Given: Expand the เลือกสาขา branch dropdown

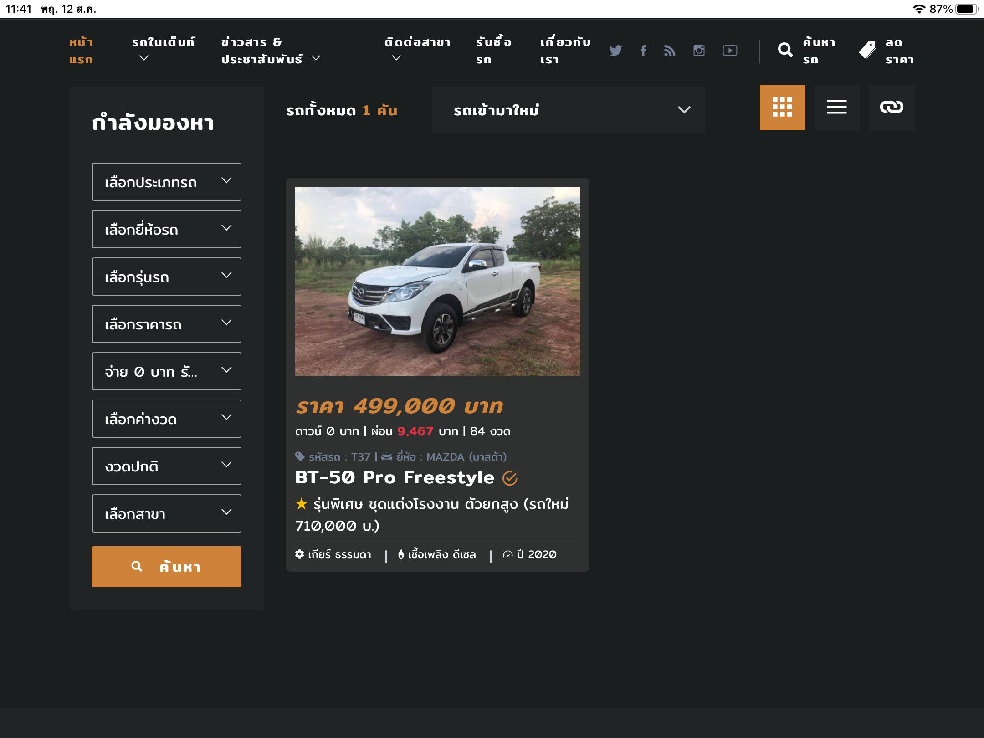Looking at the screenshot, I should click(x=167, y=513).
